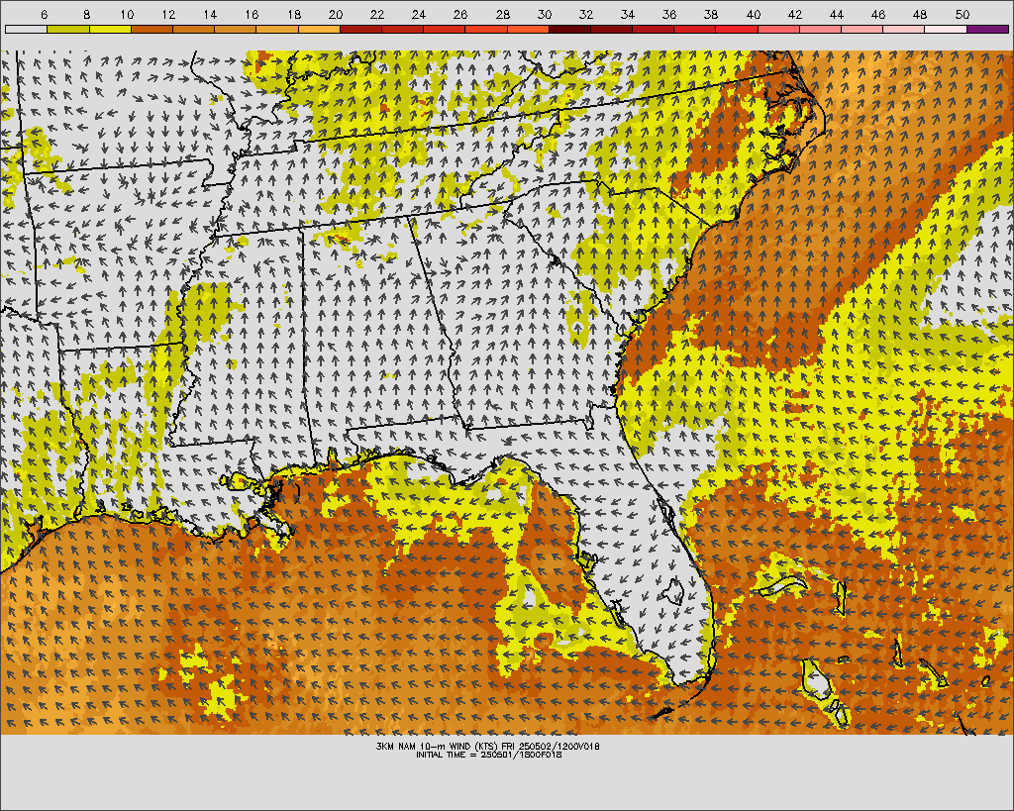Choose the legend swatch between 10 and 12
Image resolution: width=1014 pixels, height=811 pixels.
tap(152, 29)
